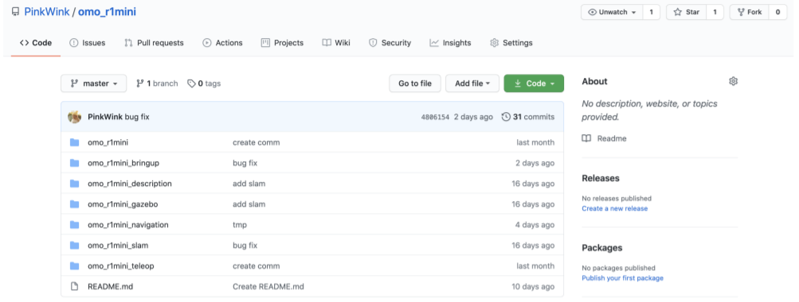Open the 31 commits history link
The width and height of the screenshot is (799, 302).
coord(528,117)
